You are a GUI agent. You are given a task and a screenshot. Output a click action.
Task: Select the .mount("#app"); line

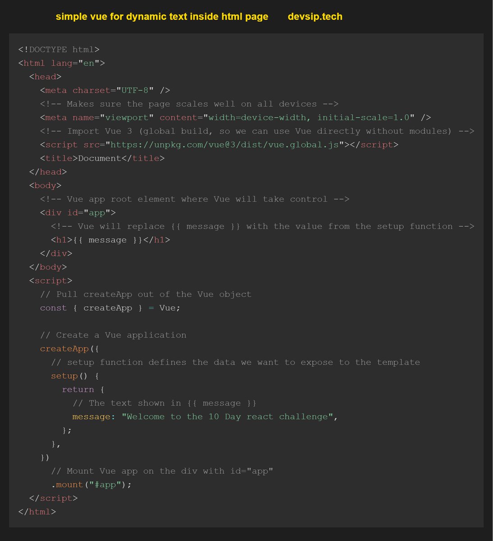[x=91, y=485]
